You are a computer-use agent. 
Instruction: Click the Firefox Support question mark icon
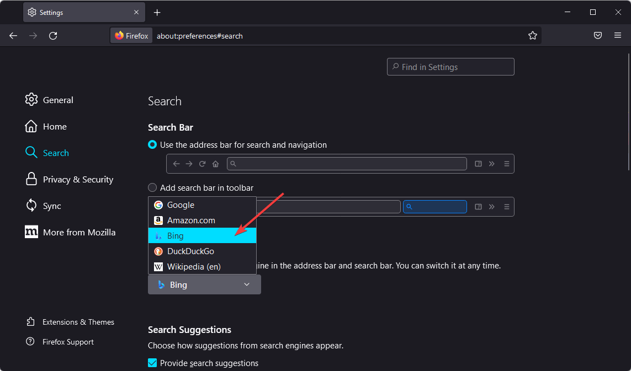pos(30,342)
